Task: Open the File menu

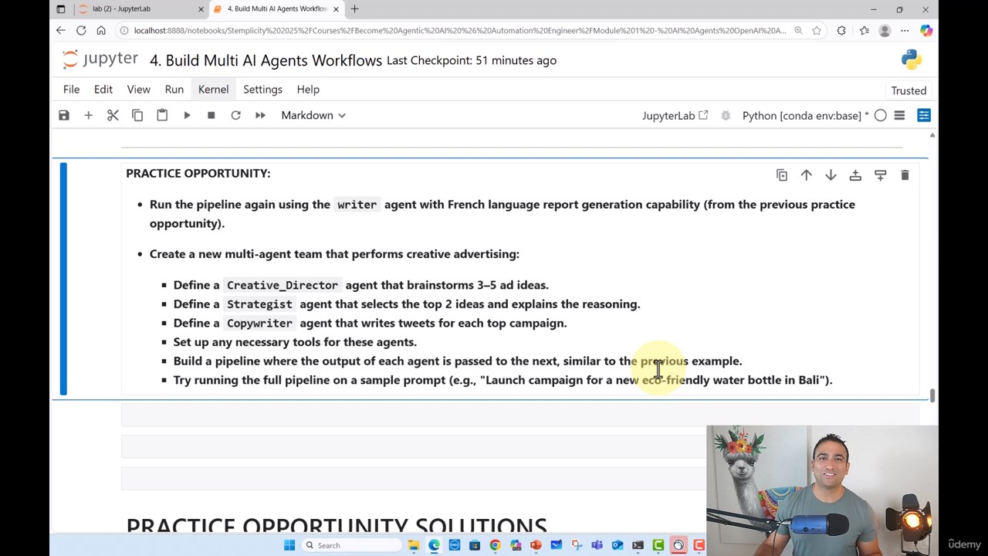Action: coord(71,90)
